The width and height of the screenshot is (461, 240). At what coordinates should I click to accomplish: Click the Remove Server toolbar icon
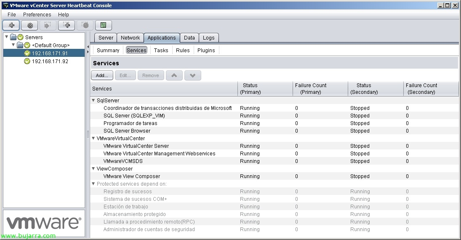[30, 25]
